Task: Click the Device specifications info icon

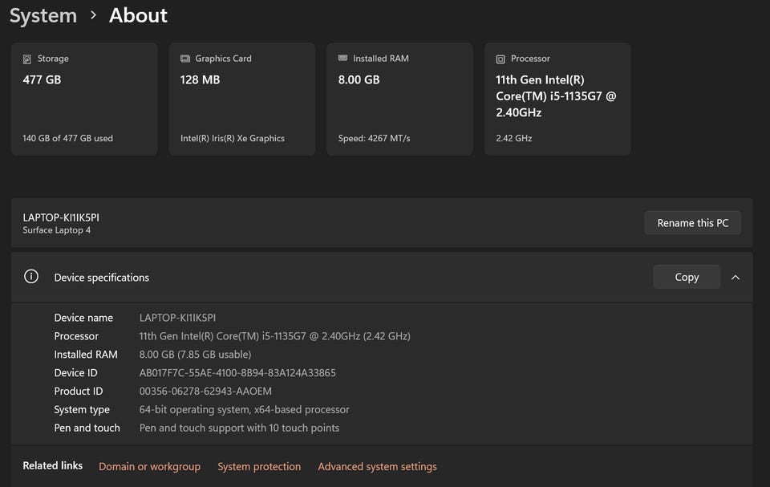Action: click(31, 277)
